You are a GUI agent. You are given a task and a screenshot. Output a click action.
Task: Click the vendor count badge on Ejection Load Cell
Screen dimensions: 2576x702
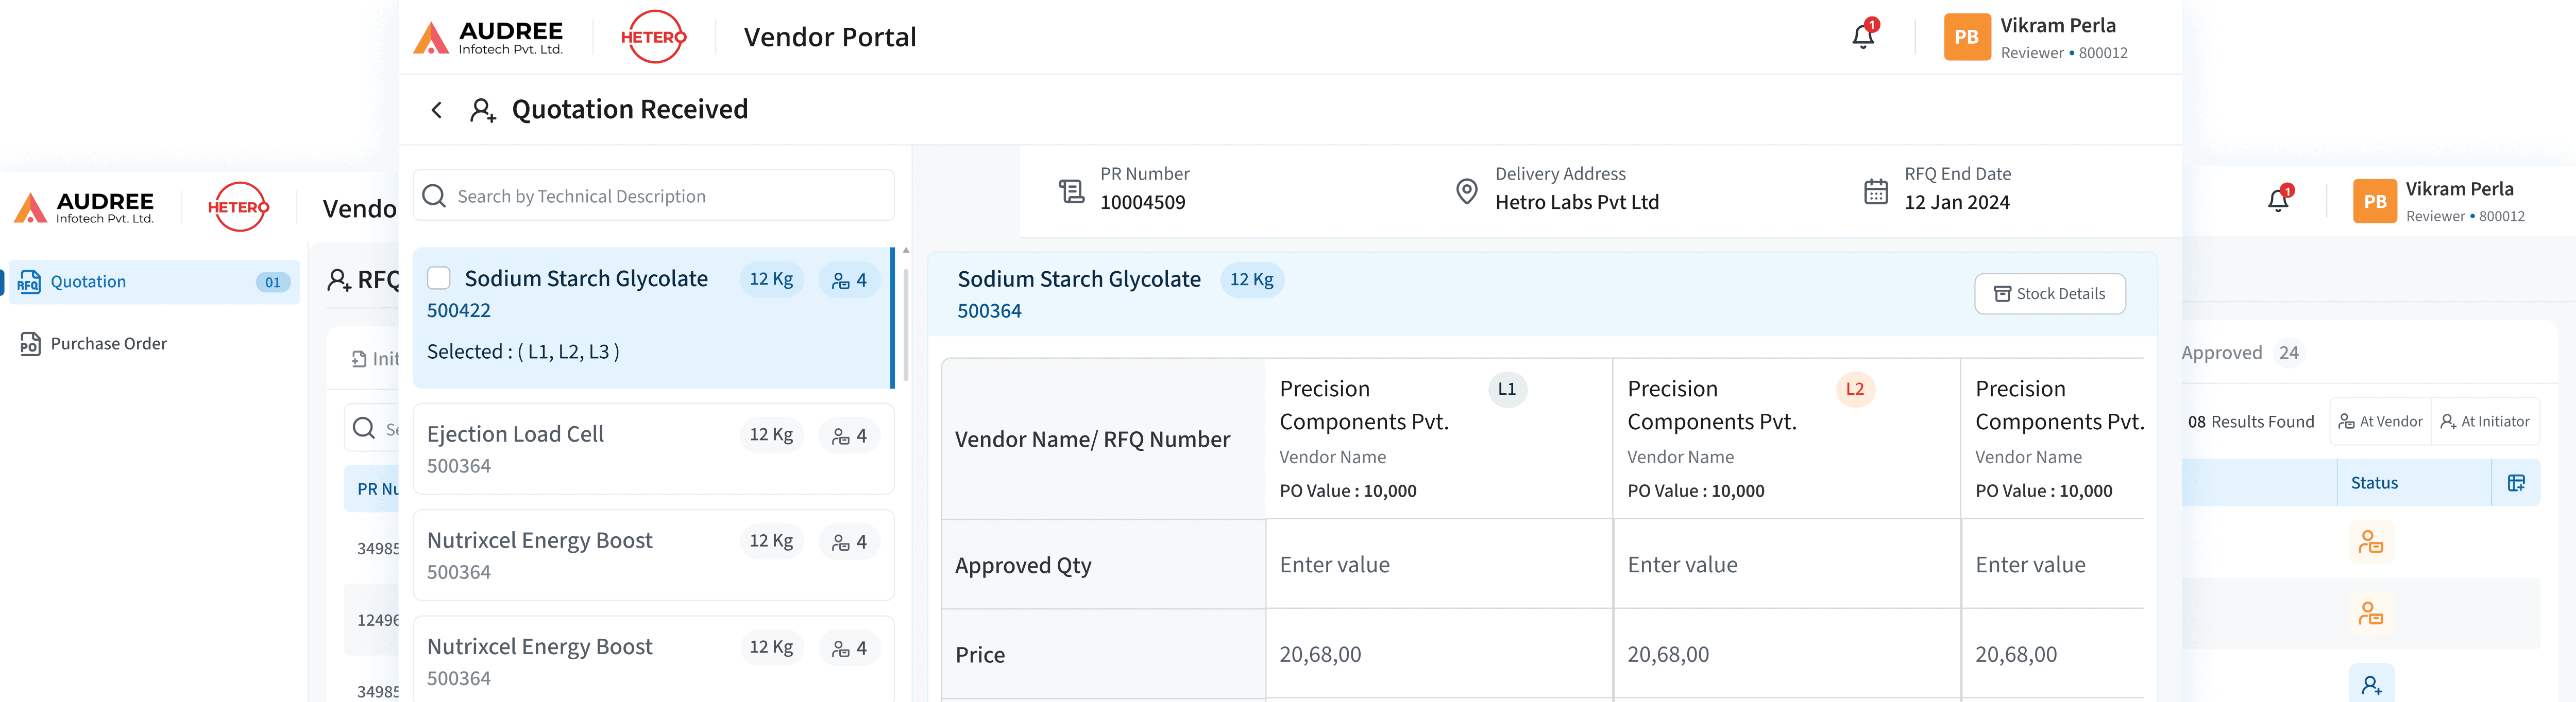(x=849, y=435)
